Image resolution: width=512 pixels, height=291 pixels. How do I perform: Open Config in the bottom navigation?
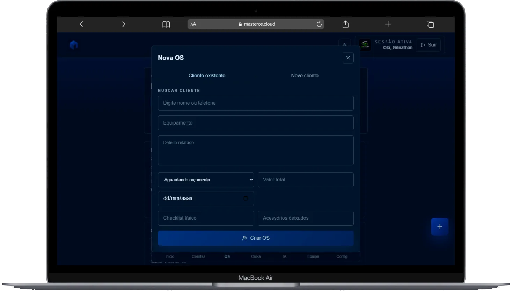click(x=342, y=256)
